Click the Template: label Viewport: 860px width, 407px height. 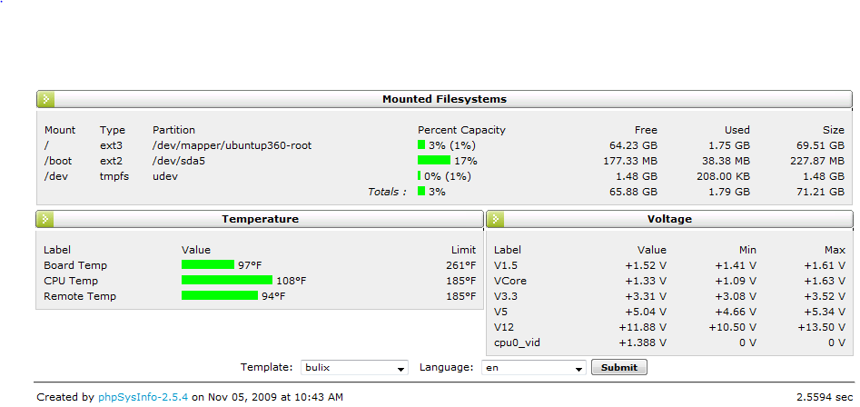tap(267, 368)
